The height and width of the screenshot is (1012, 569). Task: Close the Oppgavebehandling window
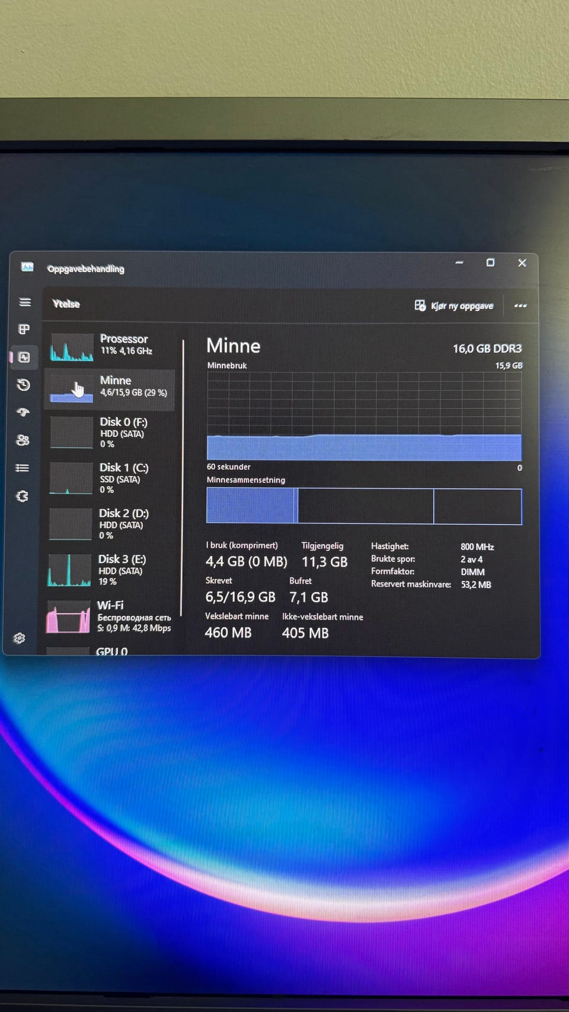coord(522,263)
